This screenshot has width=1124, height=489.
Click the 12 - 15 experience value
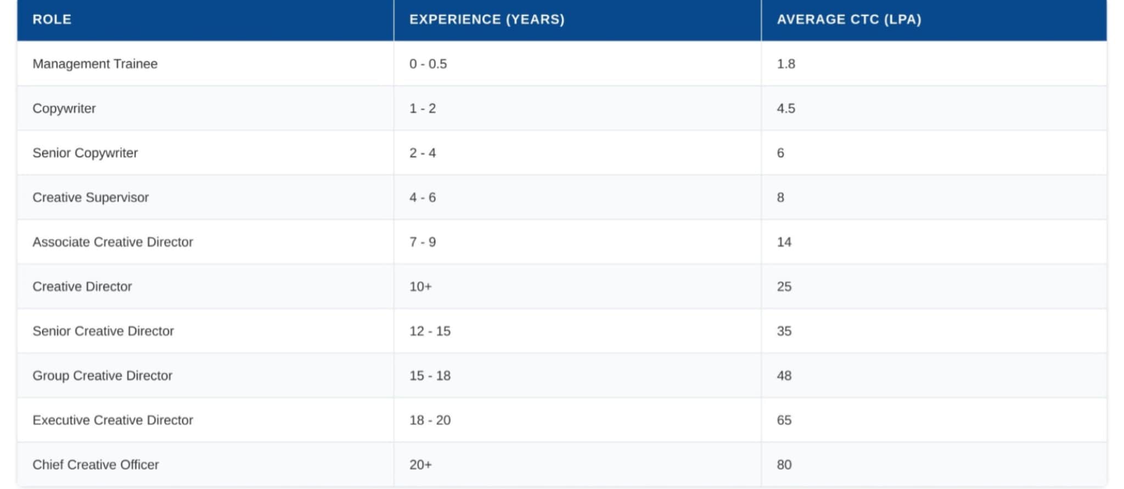pyautogui.click(x=430, y=331)
